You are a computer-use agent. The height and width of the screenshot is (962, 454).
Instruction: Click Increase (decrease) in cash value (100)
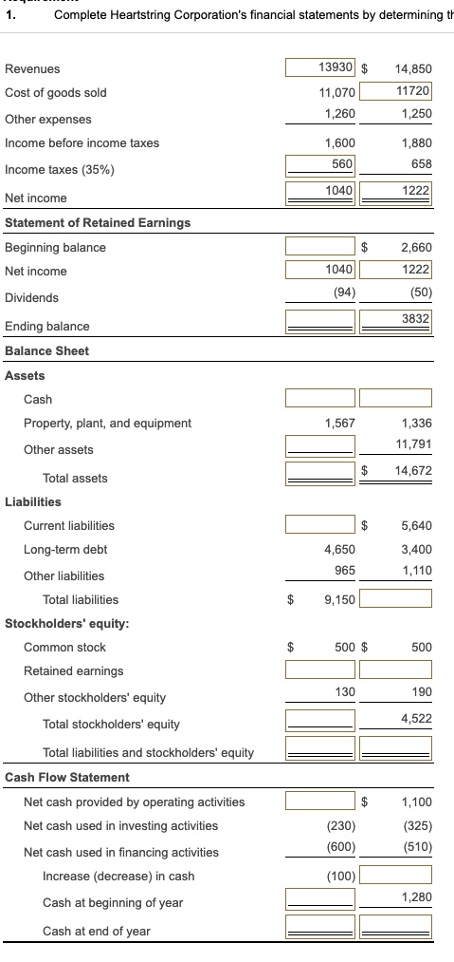point(342,877)
